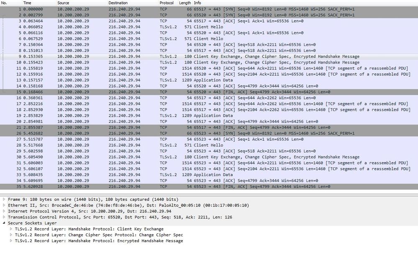The width and height of the screenshot is (418, 253).
Task: Select packet 7 ACK at time 0.150364
Action: point(209,44)
